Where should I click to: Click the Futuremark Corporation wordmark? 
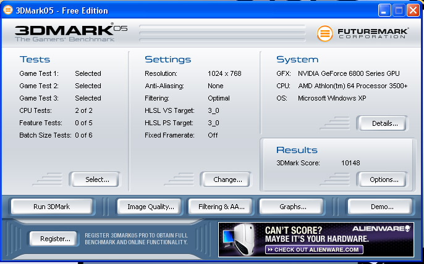pos(373,33)
